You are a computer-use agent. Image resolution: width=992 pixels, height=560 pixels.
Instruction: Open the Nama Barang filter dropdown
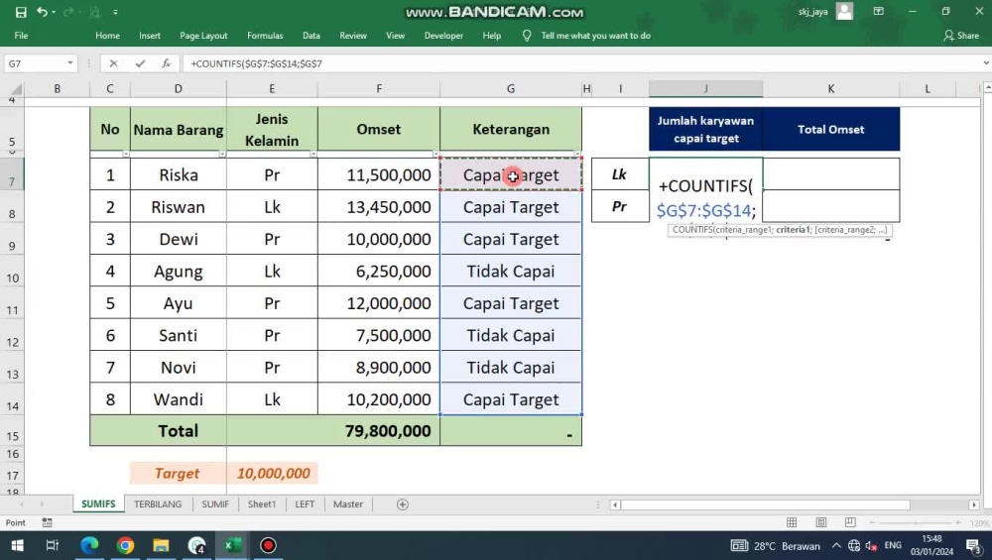(x=221, y=155)
